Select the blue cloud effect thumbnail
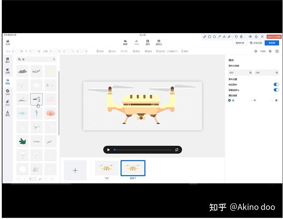The width and height of the screenshot is (283, 219). coord(22,113)
